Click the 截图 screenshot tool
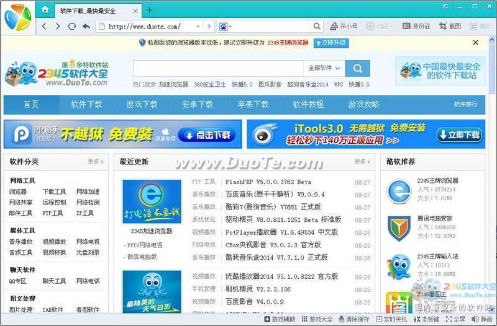Image resolution: width=497 pixels, height=326 pixels. (x=450, y=26)
